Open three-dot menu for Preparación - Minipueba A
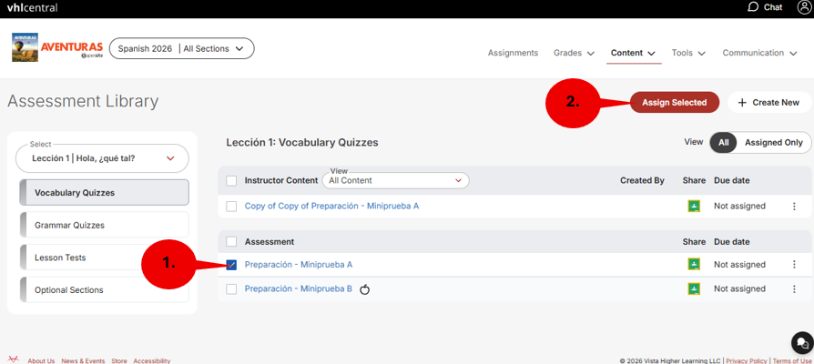Viewport: 814px width, 364px height. click(x=794, y=265)
